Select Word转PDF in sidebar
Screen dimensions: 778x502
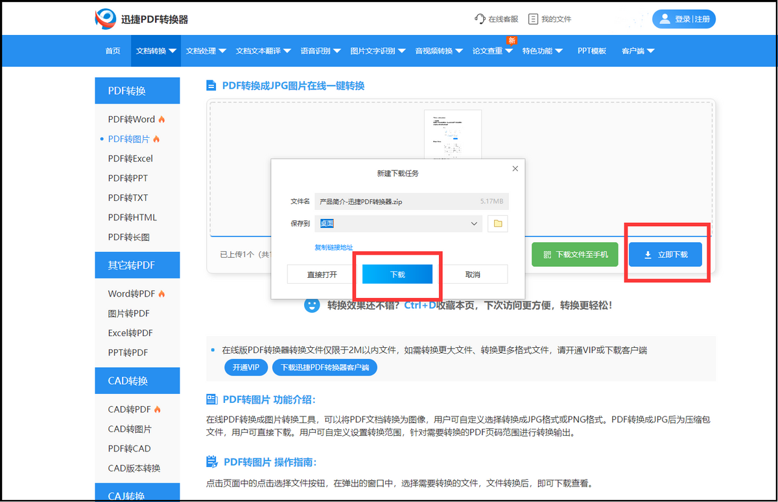point(132,293)
